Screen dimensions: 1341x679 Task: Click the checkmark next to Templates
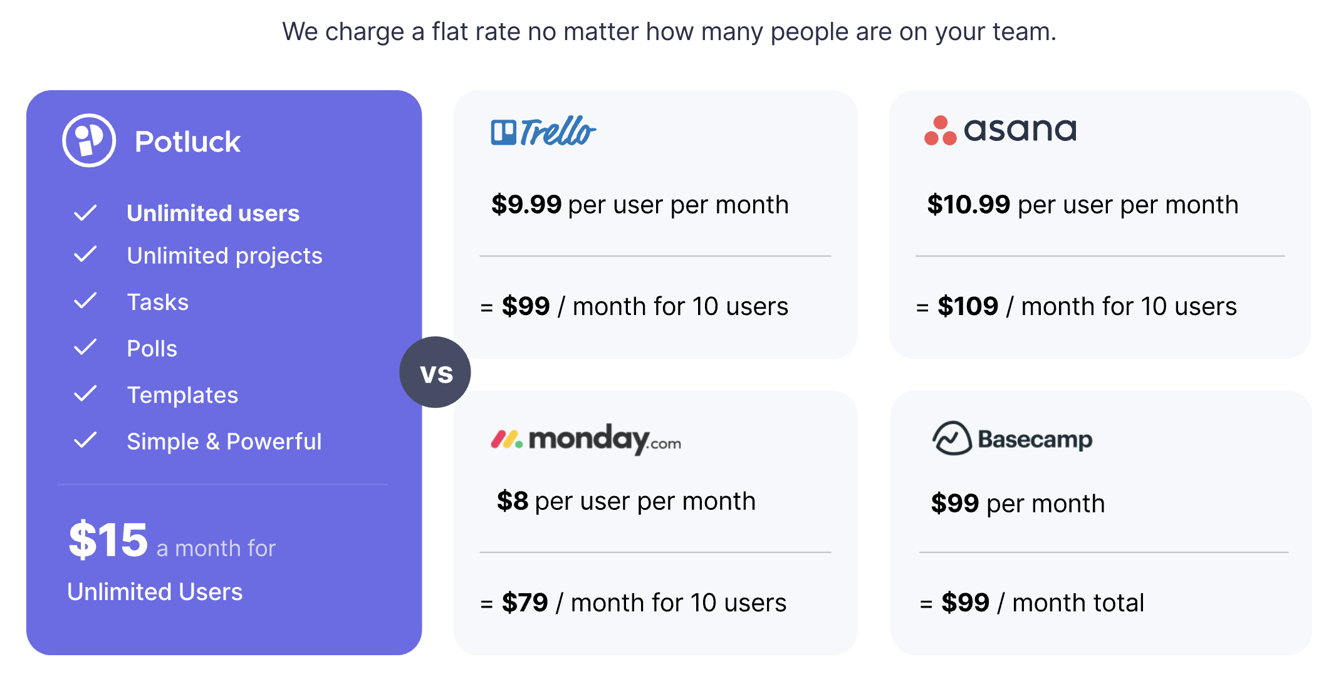[85, 393]
